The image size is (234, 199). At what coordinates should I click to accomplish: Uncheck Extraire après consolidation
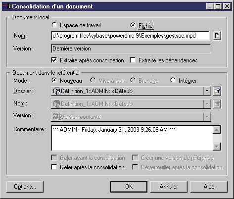(54, 60)
